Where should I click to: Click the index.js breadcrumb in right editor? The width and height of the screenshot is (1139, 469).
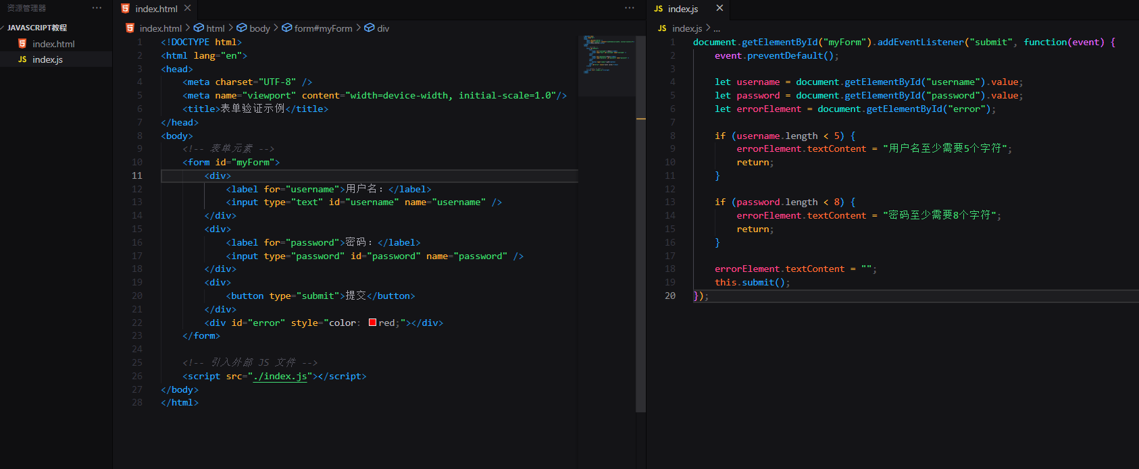686,28
